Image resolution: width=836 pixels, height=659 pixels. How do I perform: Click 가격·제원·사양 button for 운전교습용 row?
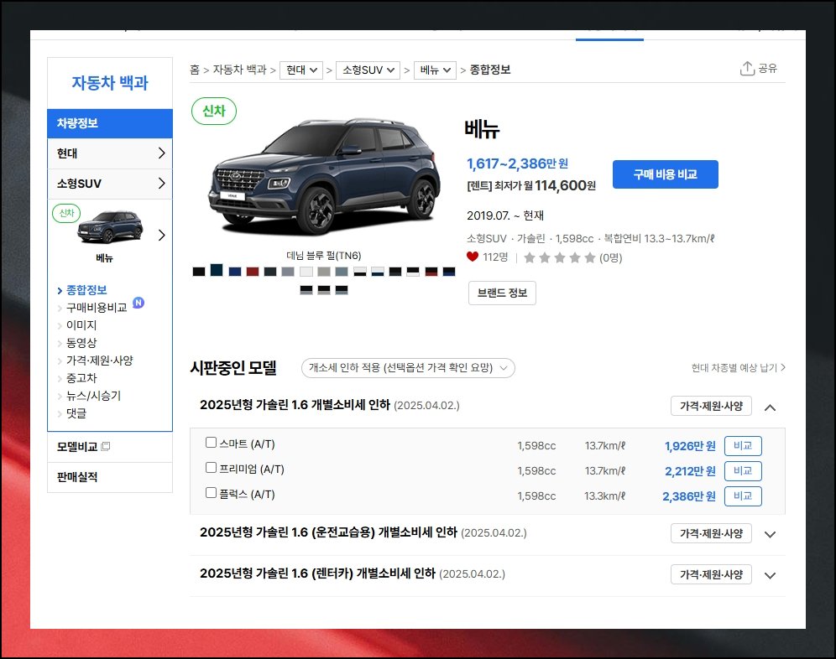711,533
